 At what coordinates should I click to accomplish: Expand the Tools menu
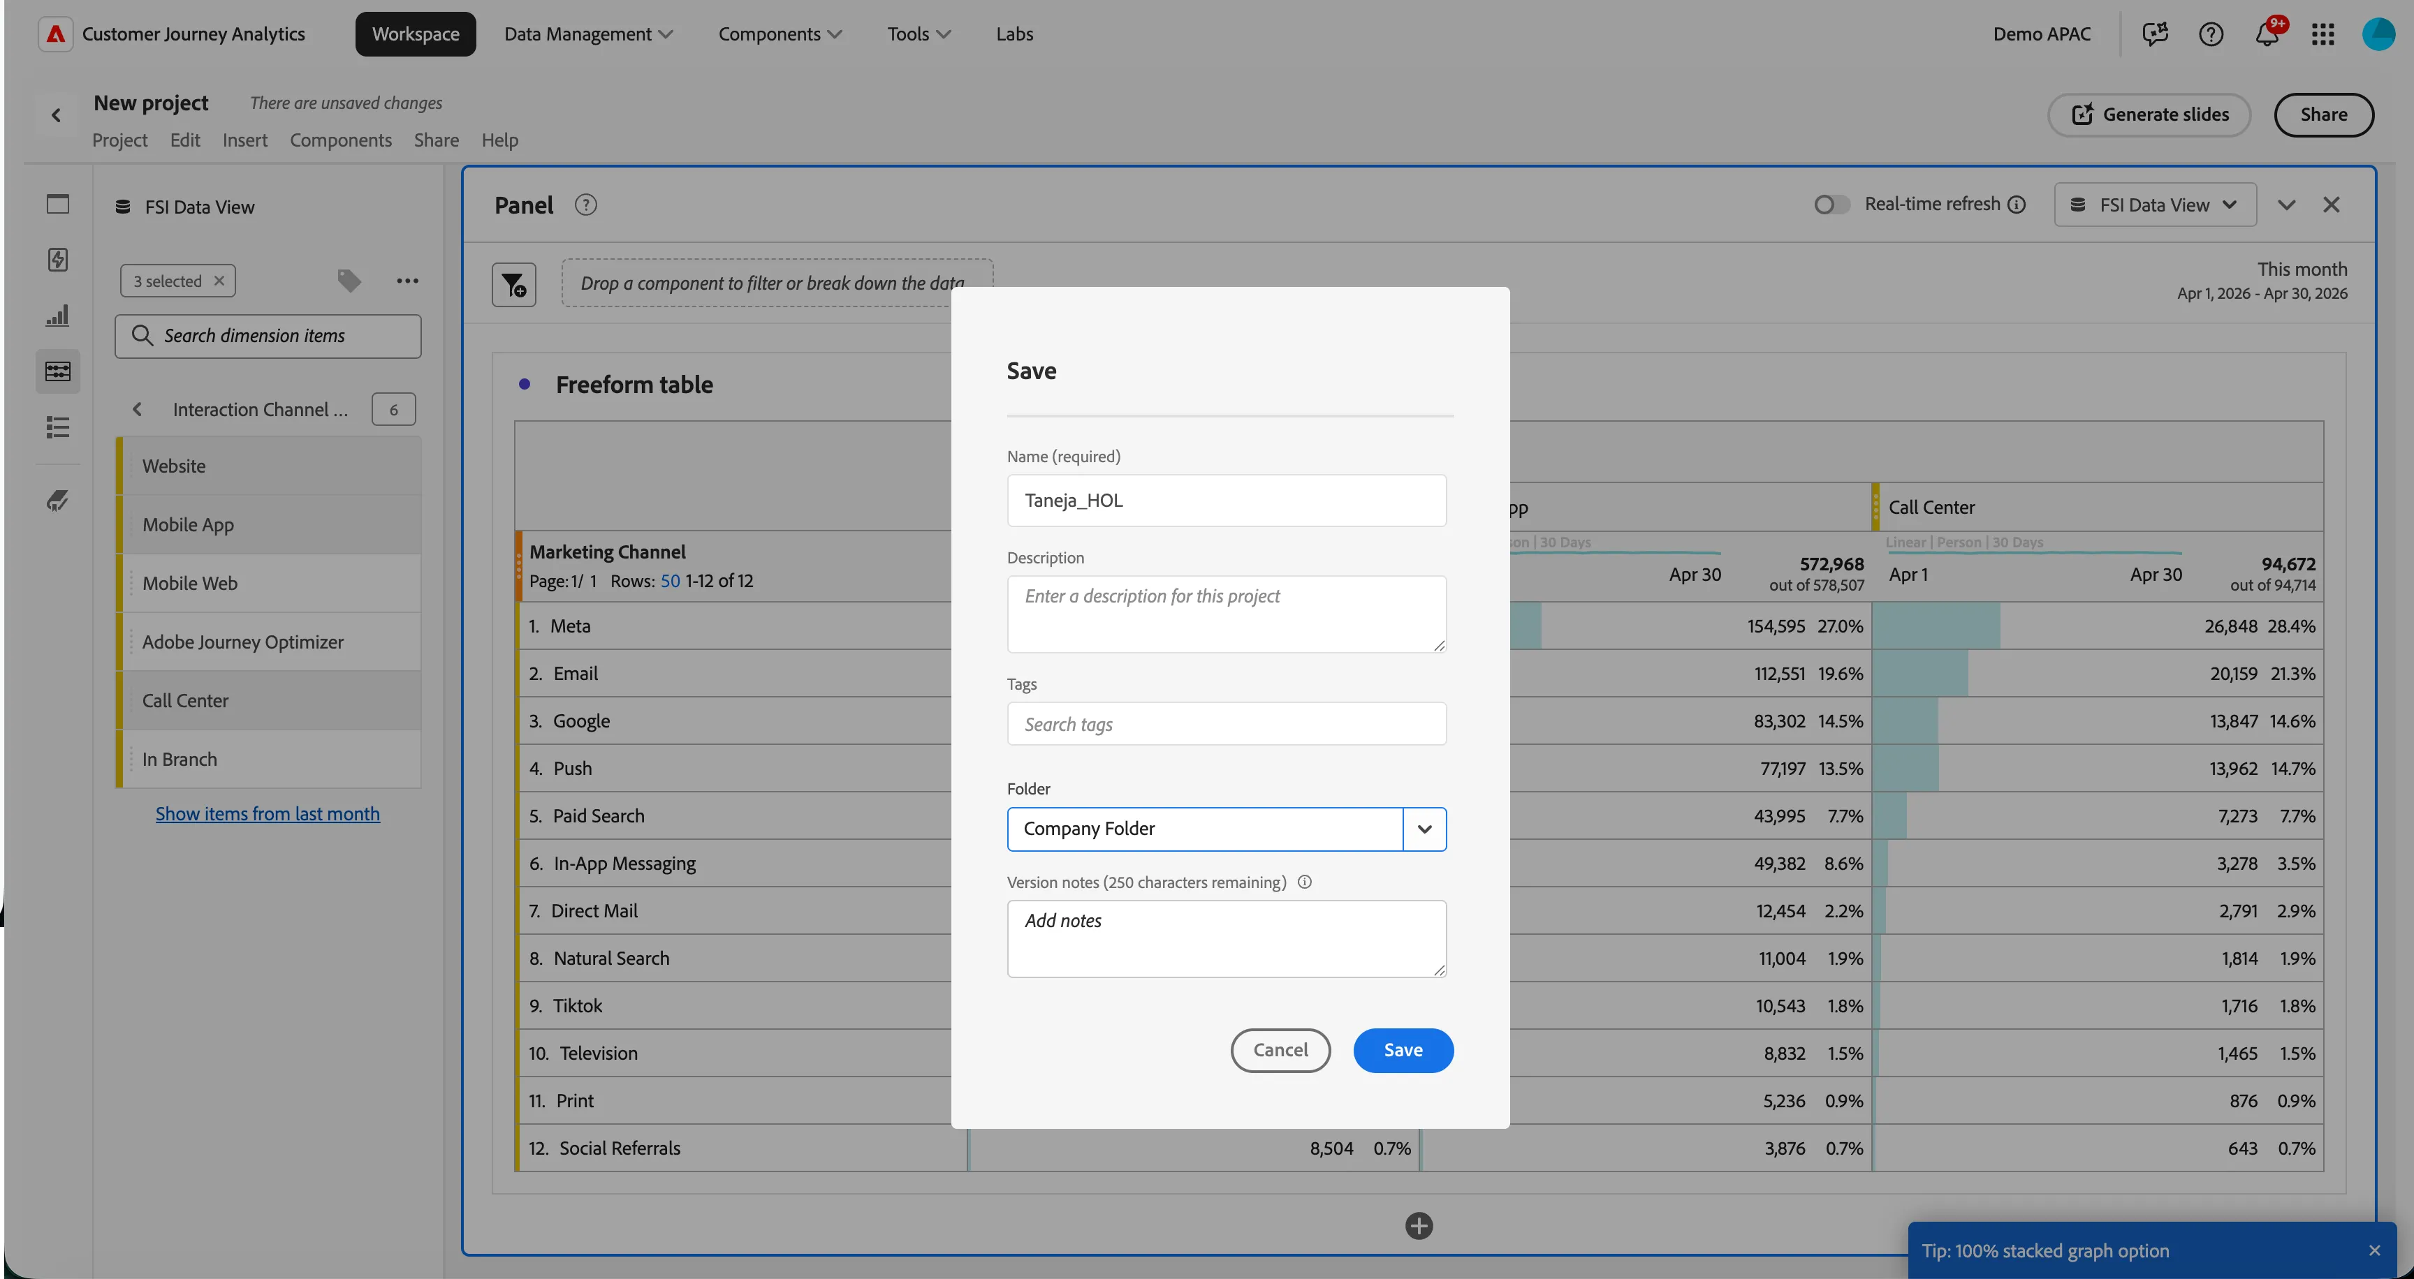[919, 34]
